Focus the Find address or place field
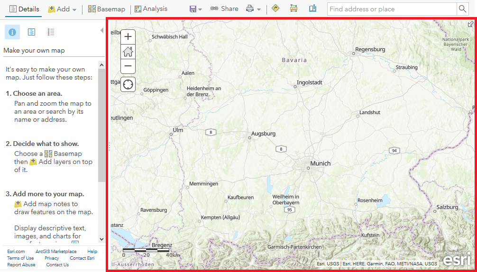The height and width of the screenshot is (272, 477). [392, 9]
